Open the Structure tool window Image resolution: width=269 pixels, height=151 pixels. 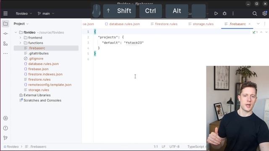coord(5,44)
